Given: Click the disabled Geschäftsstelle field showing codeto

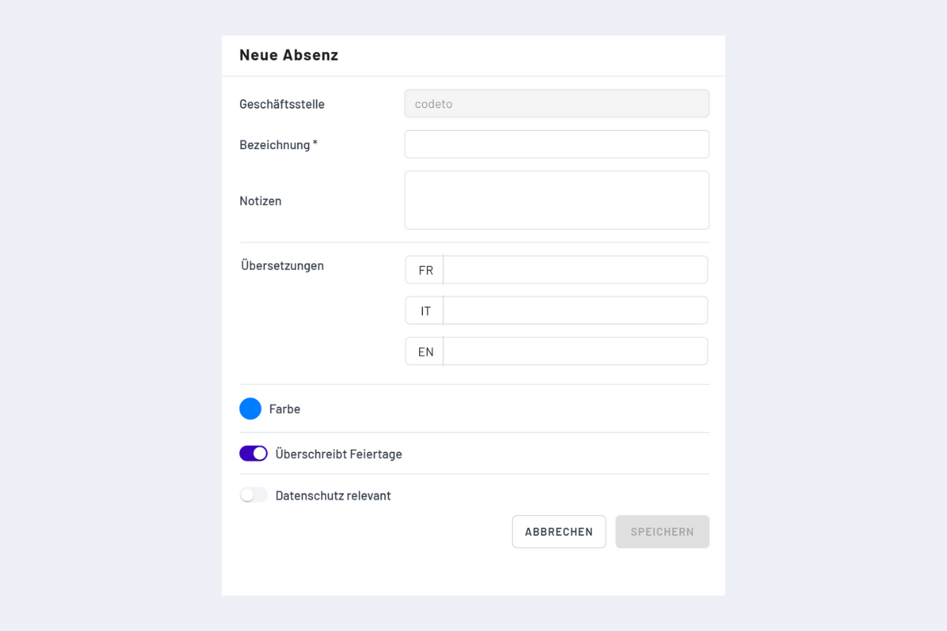Looking at the screenshot, I should (556, 103).
